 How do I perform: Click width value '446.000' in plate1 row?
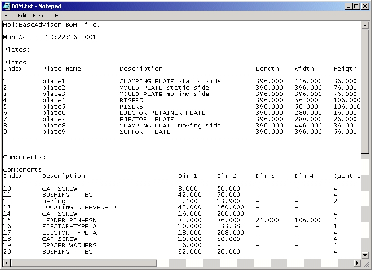(308, 81)
